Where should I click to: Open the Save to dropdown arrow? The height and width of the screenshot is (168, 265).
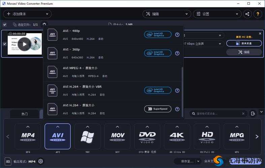point(198,161)
